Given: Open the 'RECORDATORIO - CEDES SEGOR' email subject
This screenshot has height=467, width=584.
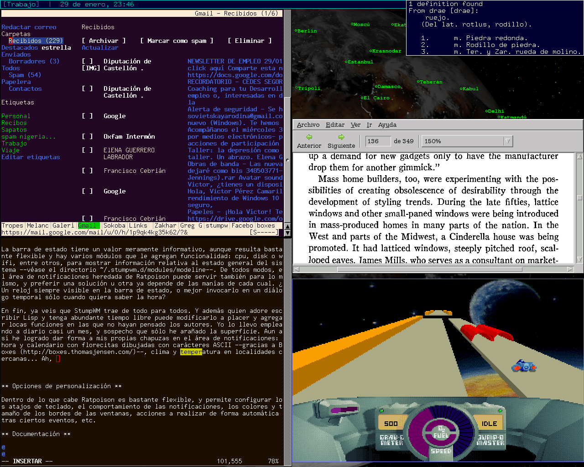Looking at the screenshot, I should pos(235,82).
